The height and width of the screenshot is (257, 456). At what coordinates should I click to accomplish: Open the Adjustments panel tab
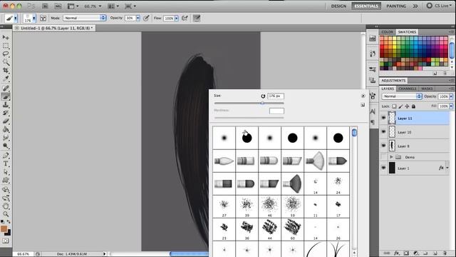coord(393,81)
